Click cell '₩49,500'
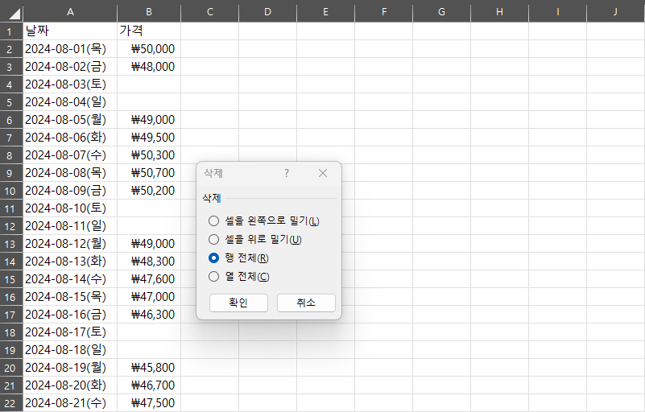The height and width of the screenshot is (412, 645). tap(149, 138)
